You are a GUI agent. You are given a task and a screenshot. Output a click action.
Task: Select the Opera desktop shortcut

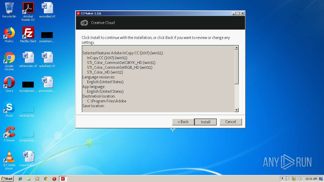click(9, 84)
